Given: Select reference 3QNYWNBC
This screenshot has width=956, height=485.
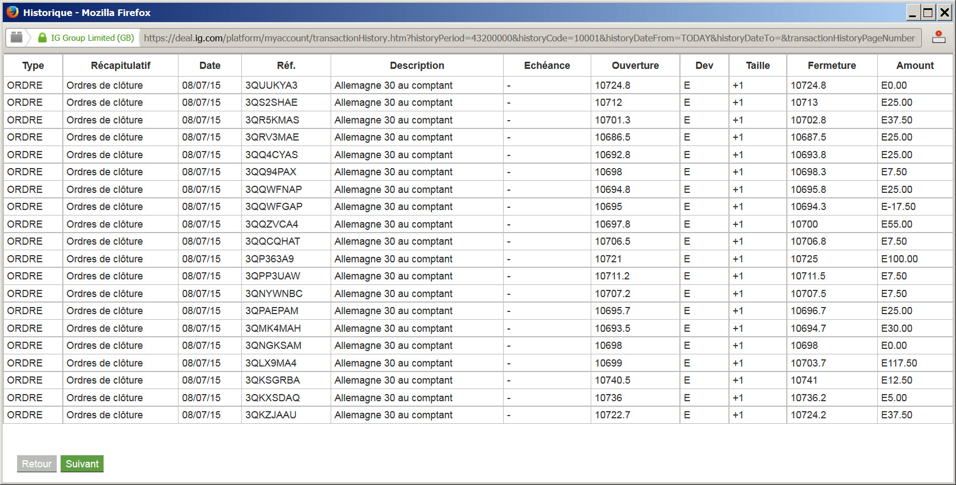Looking at the screenshot, I should point(274,294).
